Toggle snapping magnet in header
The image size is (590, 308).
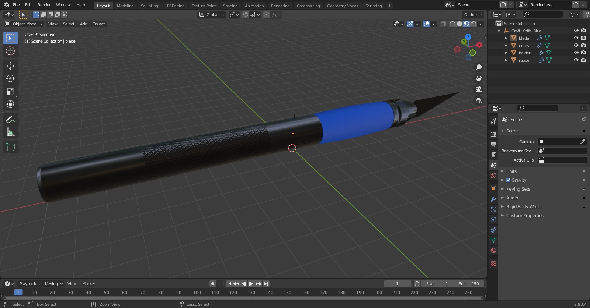(246, 15)
